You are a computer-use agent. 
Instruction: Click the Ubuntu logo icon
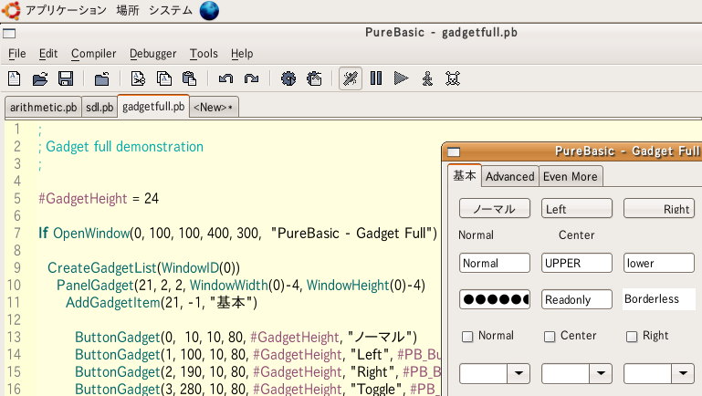tap(11, 10)
